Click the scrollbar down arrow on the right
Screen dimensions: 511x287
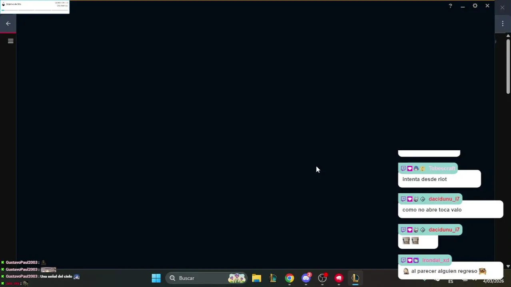[x=508, y=266]
